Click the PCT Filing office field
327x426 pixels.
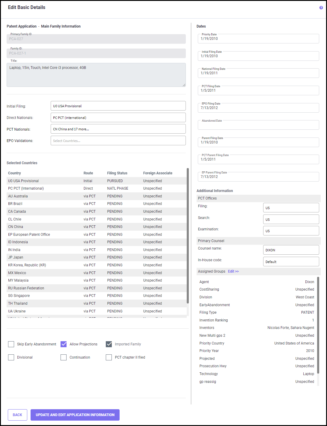tap(291, 208)
